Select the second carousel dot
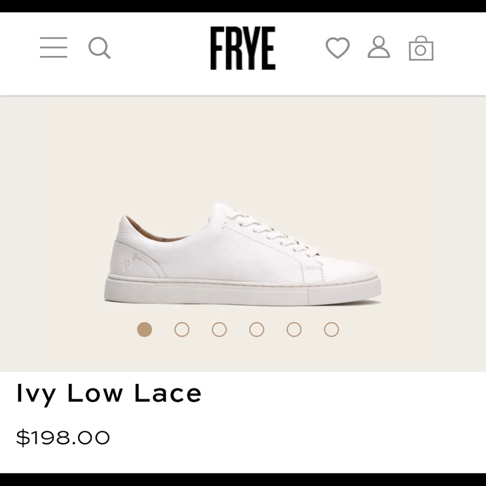 pyautogui.click(x=182, y=330)
